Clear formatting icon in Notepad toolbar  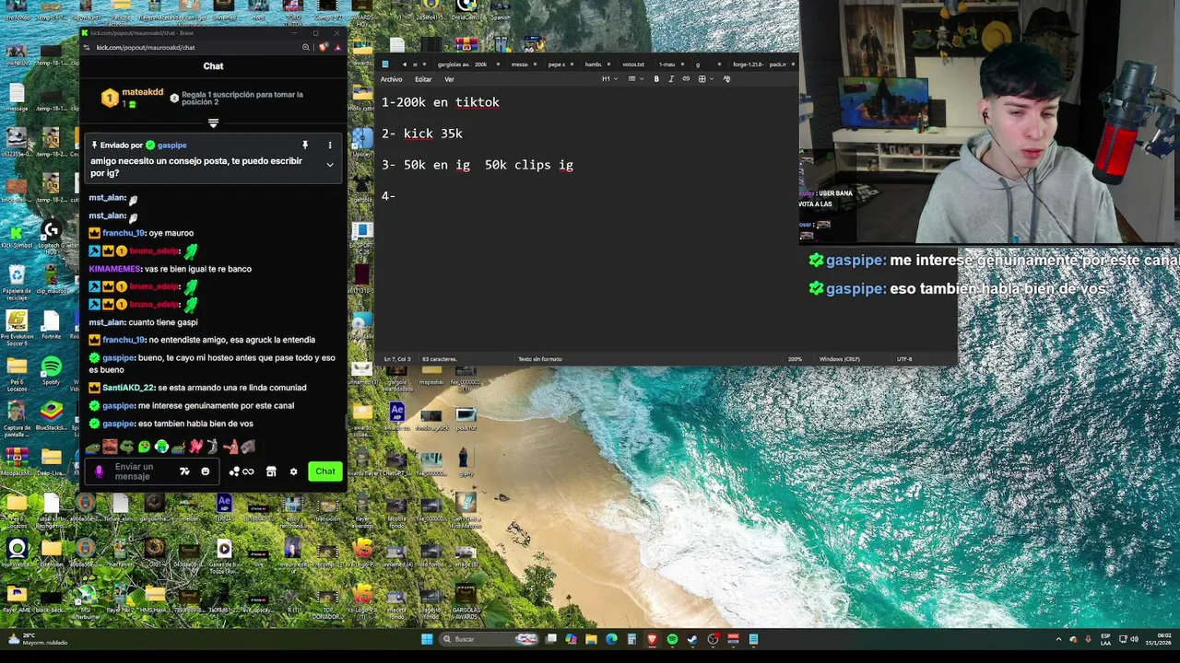point(726,79)
